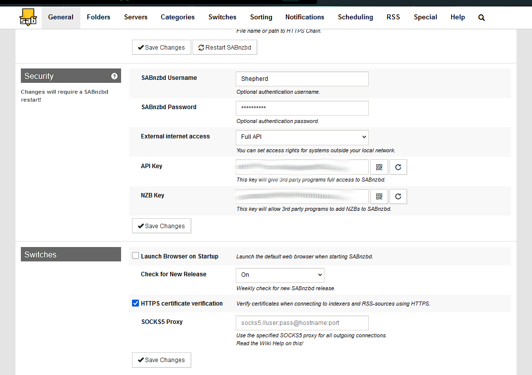The height and width of the screenshot is (375, 532).
Task: Focus the SABnzbd Username field
Action: [302, 79]
